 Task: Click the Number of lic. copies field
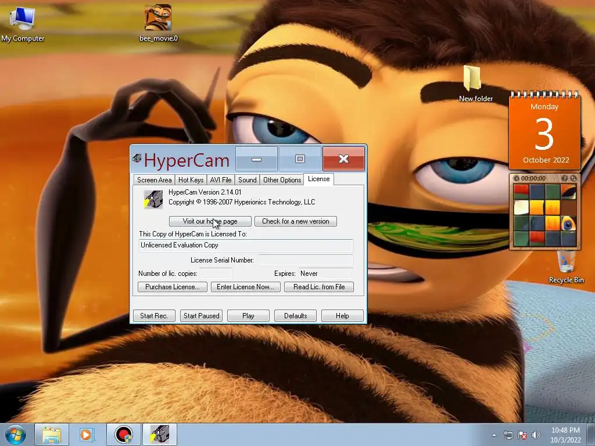point(216,274)
